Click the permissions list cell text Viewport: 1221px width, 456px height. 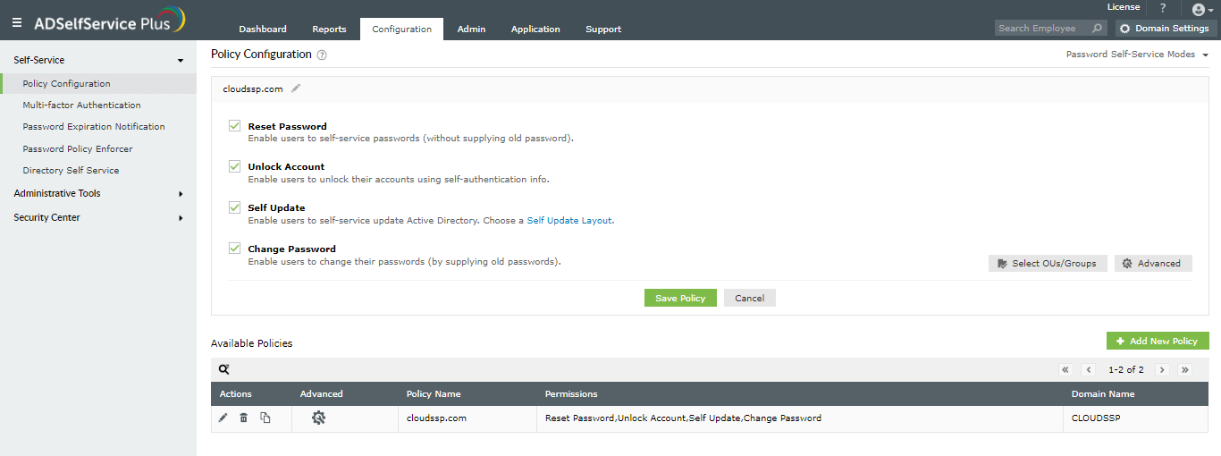coord(683,418)
